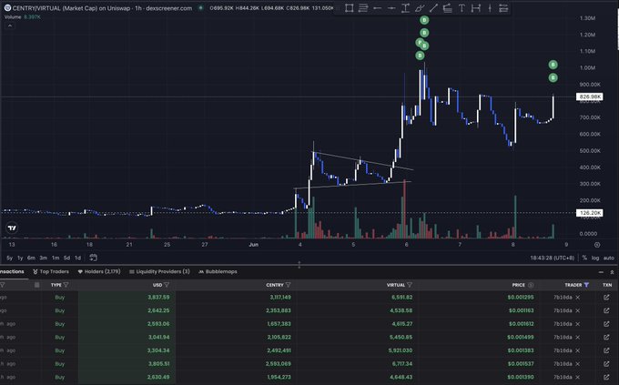Viewport: 619px width, 385px height.
Task: Open txn link for 3,304.34 buy
Action: coord(606,350)
